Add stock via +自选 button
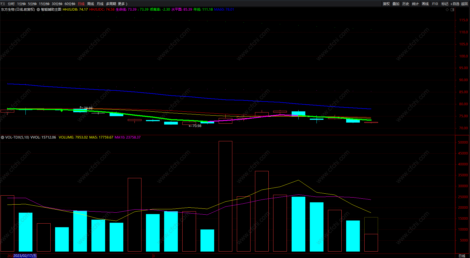 [x=455, y=4]
